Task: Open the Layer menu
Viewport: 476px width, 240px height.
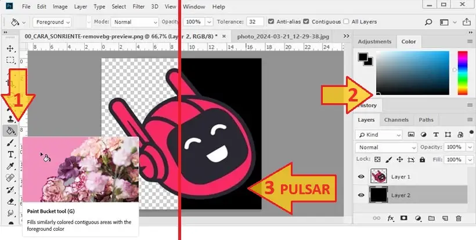Action: [x=81, y=6]
